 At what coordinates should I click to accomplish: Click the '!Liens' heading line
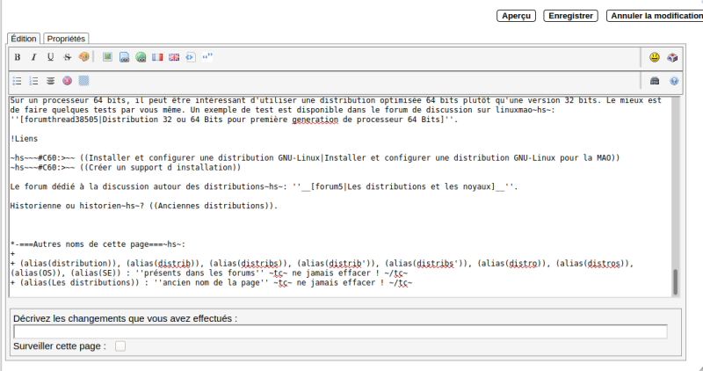point(25,139)
